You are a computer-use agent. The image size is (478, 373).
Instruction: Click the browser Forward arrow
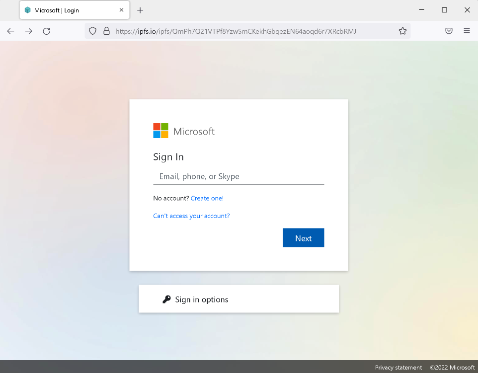(x=29, y=31)
